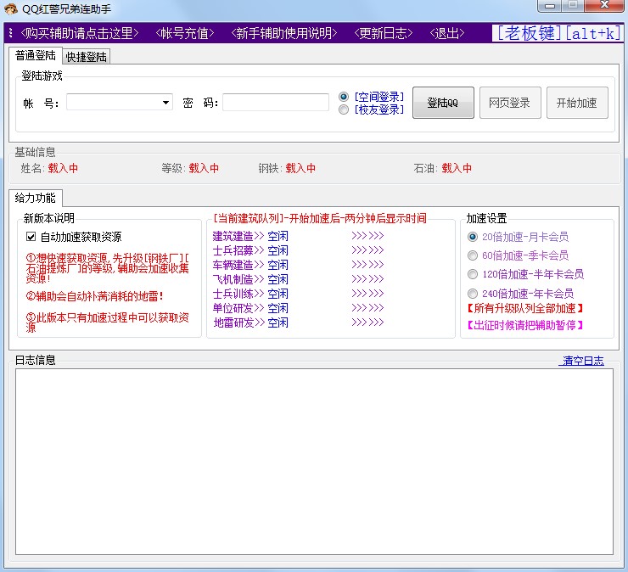Switch to 快捷登陆 tab
Viewport: 628px width, 572px height.
[x=87, y=57]
